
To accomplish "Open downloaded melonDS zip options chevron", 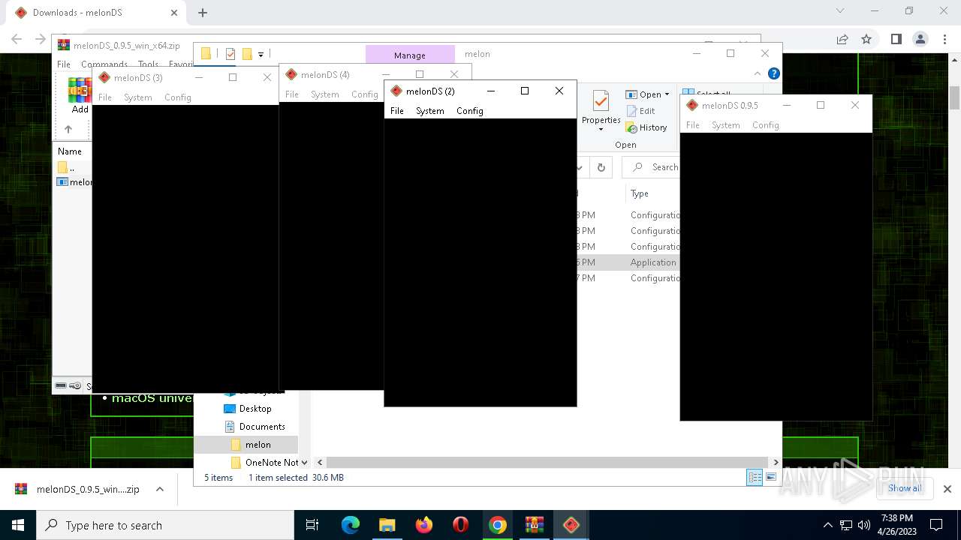I will click(159, 489).
